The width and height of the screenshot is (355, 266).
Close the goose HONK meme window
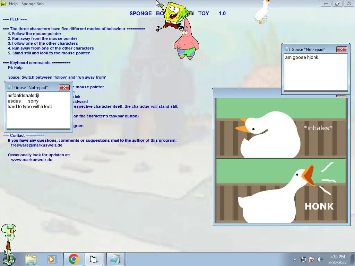[x=341, y=95]
